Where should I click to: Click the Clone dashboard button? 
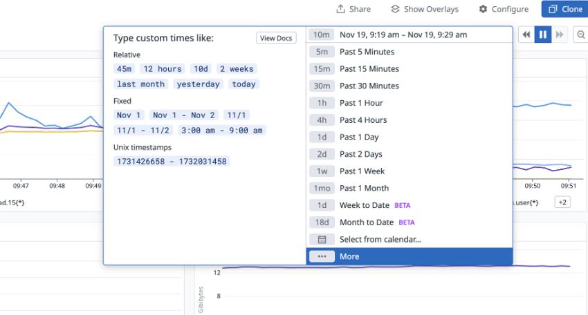coord(564,9)
